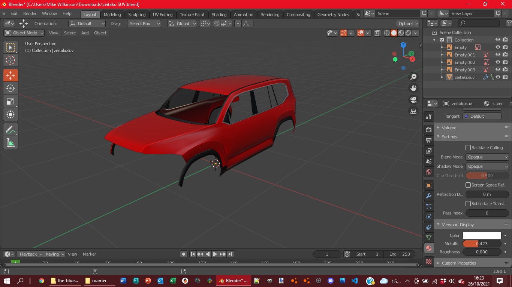Click the Options button in header

[408, 24]
